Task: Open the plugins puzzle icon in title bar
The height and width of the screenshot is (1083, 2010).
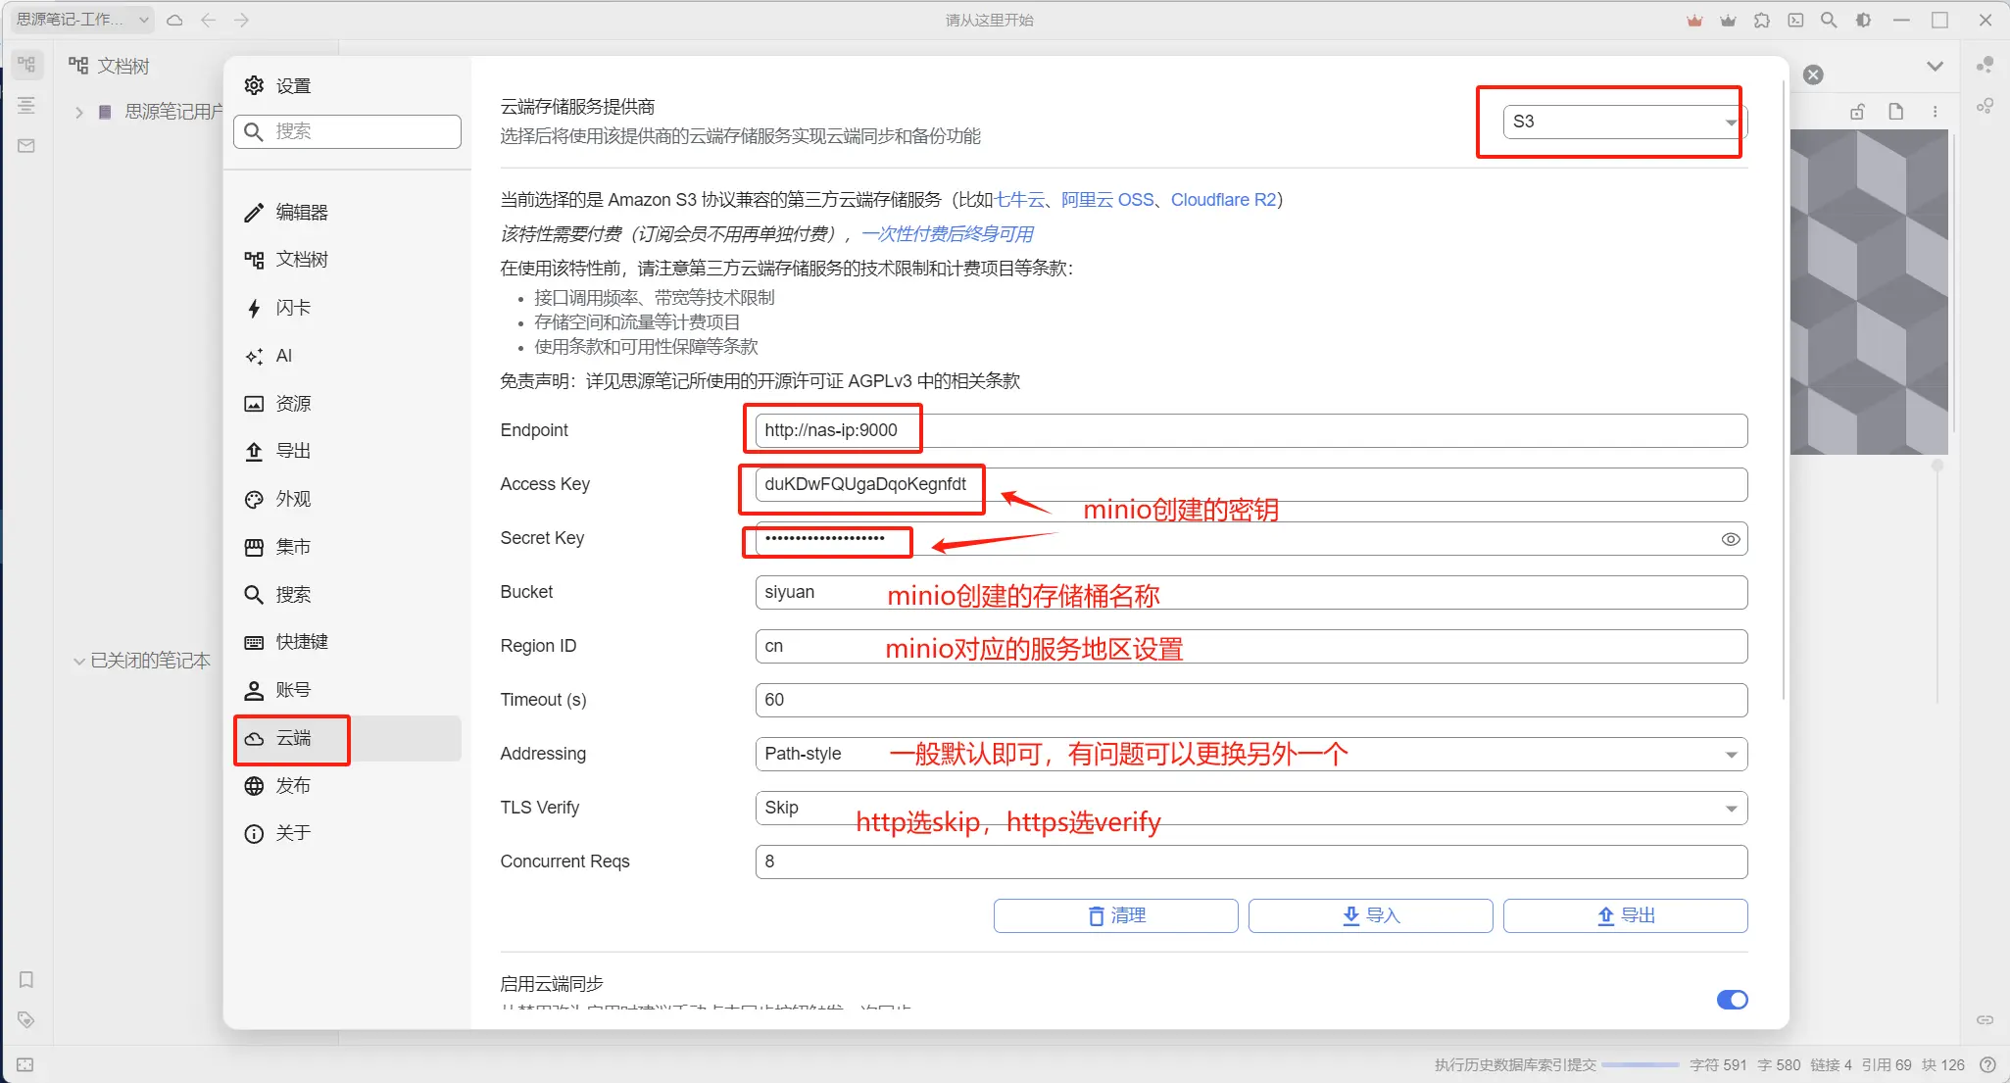Action: 1762,20
